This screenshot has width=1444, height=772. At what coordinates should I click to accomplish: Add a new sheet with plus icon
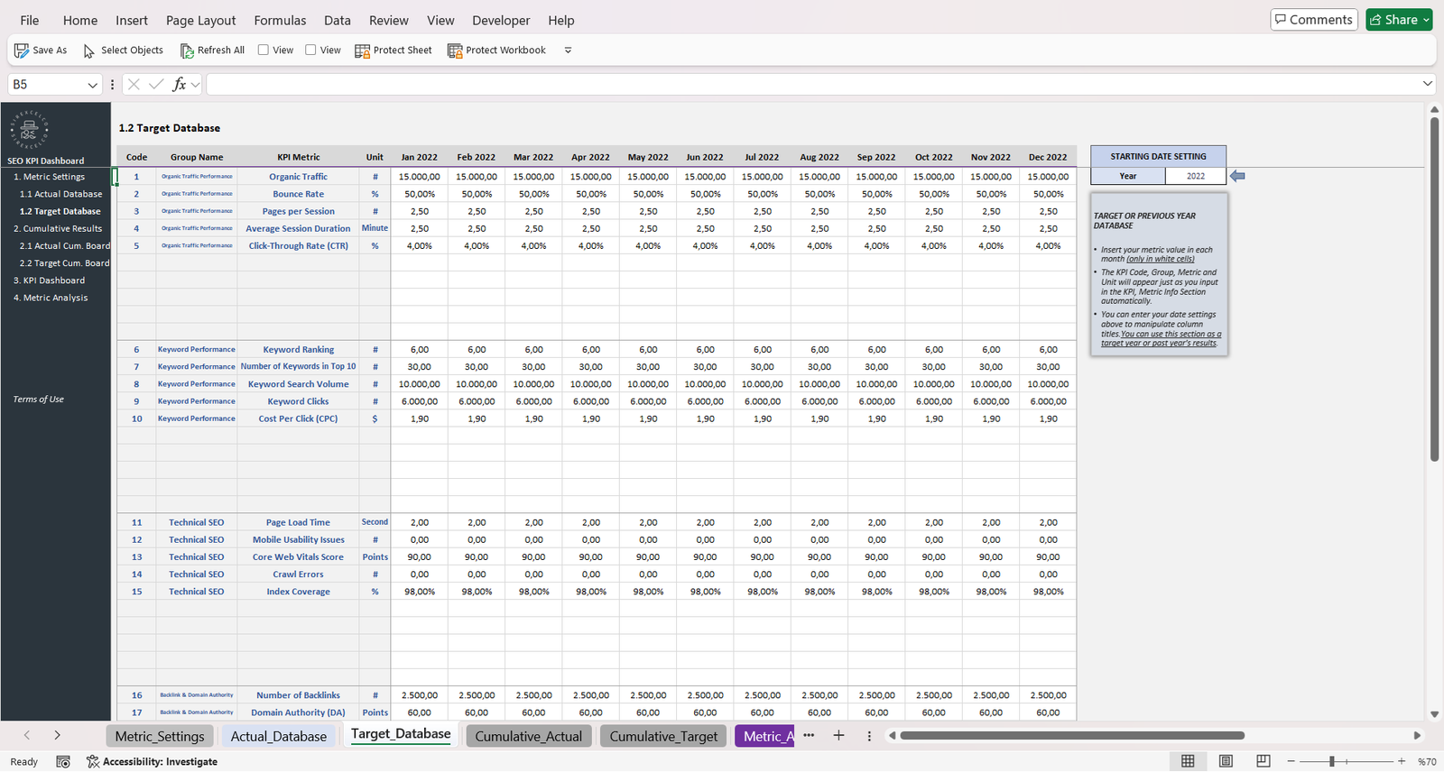pyautogui.click(x=838, y=736)
